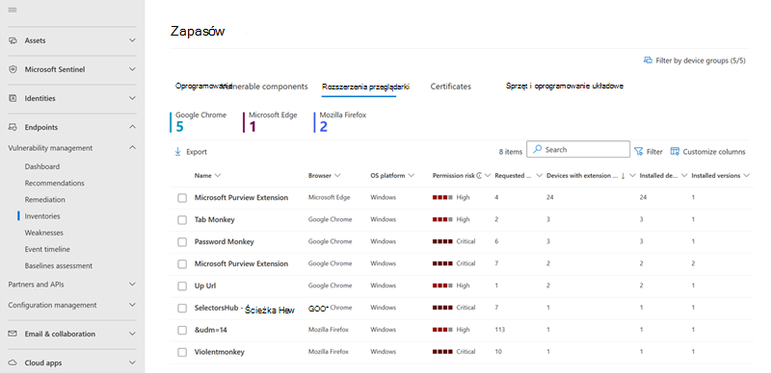Click the Export download arrow icon
Viewport: 771px width, 373px height.
[178, 152]
